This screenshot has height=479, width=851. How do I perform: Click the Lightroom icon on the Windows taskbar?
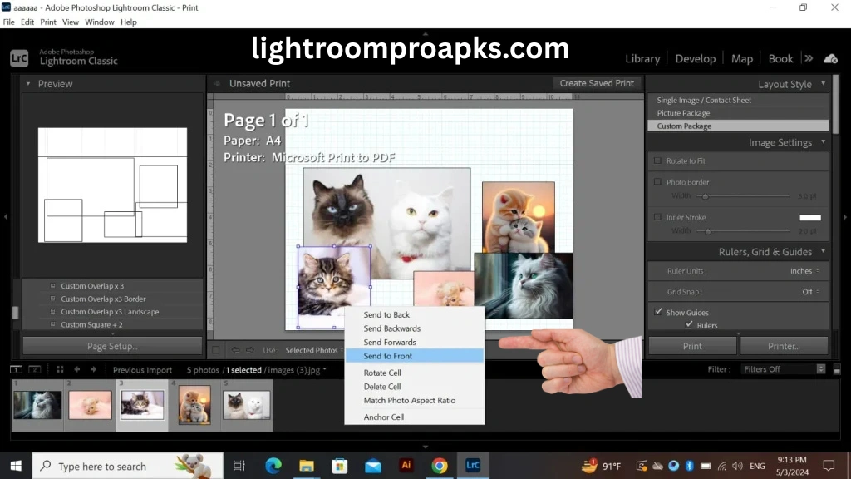click(x=473, y=466)
